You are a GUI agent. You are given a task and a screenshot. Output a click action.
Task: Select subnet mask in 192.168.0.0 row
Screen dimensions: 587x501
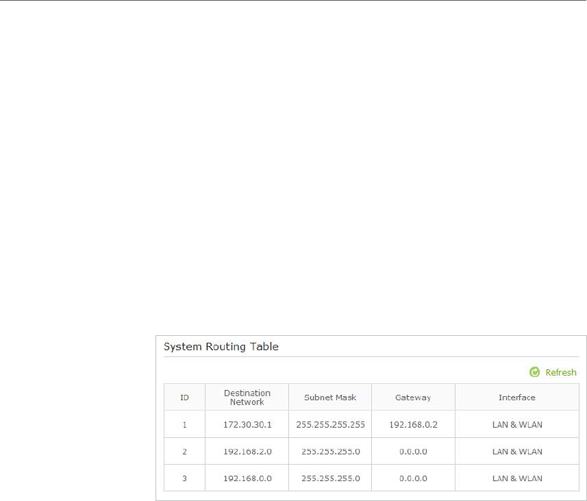click(x=331, y=478)
